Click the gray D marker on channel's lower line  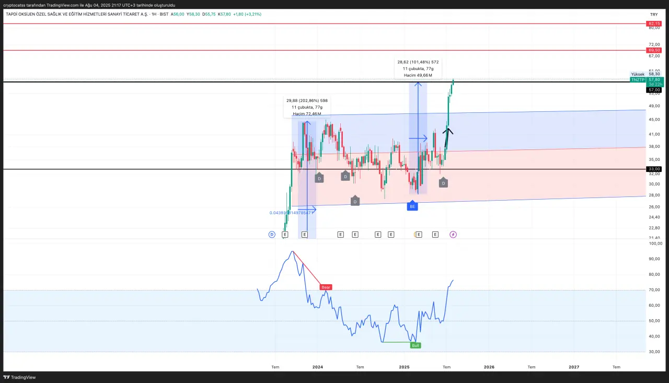click(355, 201)
